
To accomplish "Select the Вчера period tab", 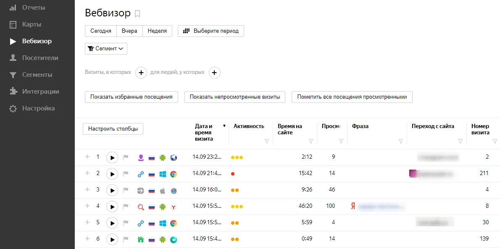I will point(129,31).
